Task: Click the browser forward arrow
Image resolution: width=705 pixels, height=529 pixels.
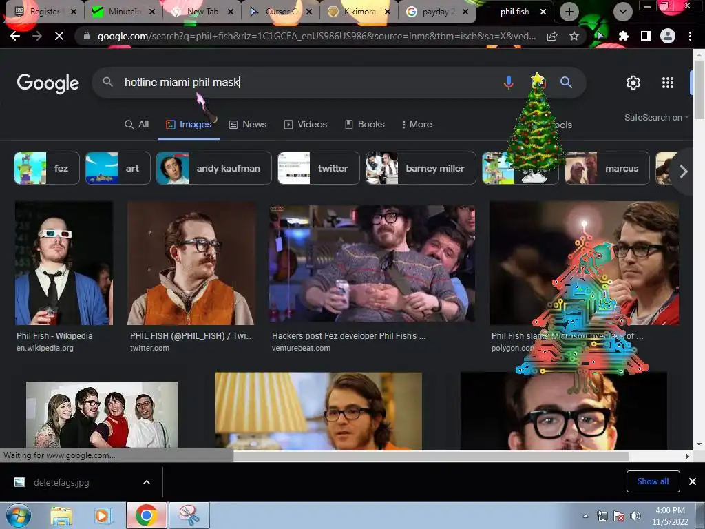Action: 37,36
